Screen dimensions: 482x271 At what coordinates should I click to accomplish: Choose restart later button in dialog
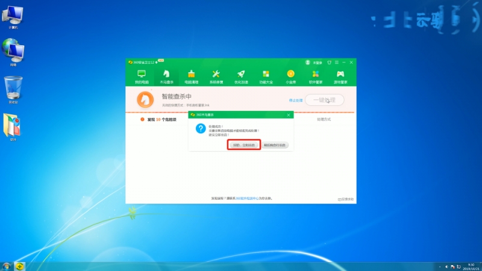(275, 145)
